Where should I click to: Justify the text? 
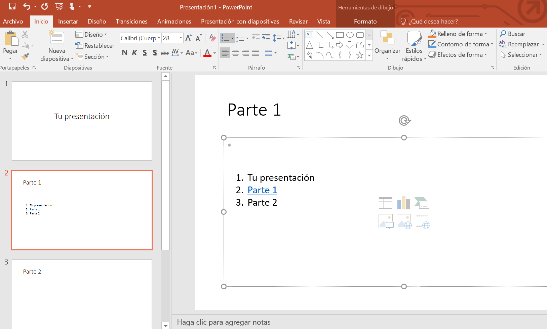coord(256,53)
